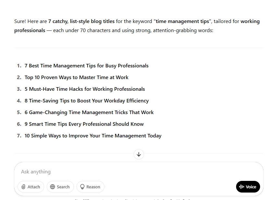
Task: Enable the Reason label option
Action: (93, 187)
